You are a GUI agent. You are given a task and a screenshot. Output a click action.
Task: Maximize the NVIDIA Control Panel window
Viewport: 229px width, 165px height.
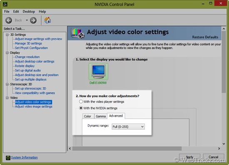coord(211,3)
